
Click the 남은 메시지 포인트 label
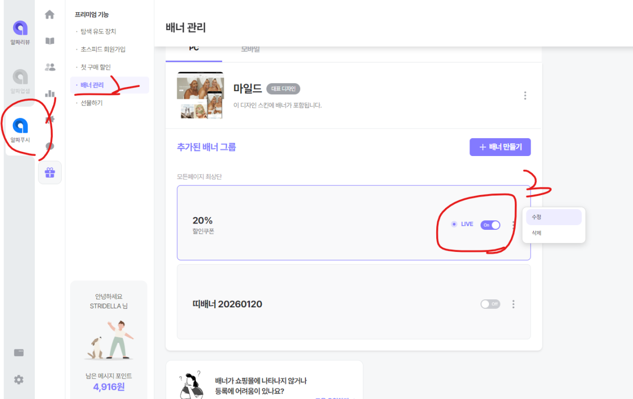(109, 376)
